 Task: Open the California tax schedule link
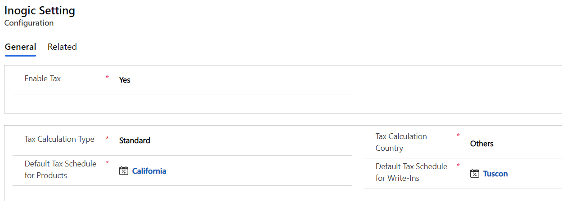[149, 171]
